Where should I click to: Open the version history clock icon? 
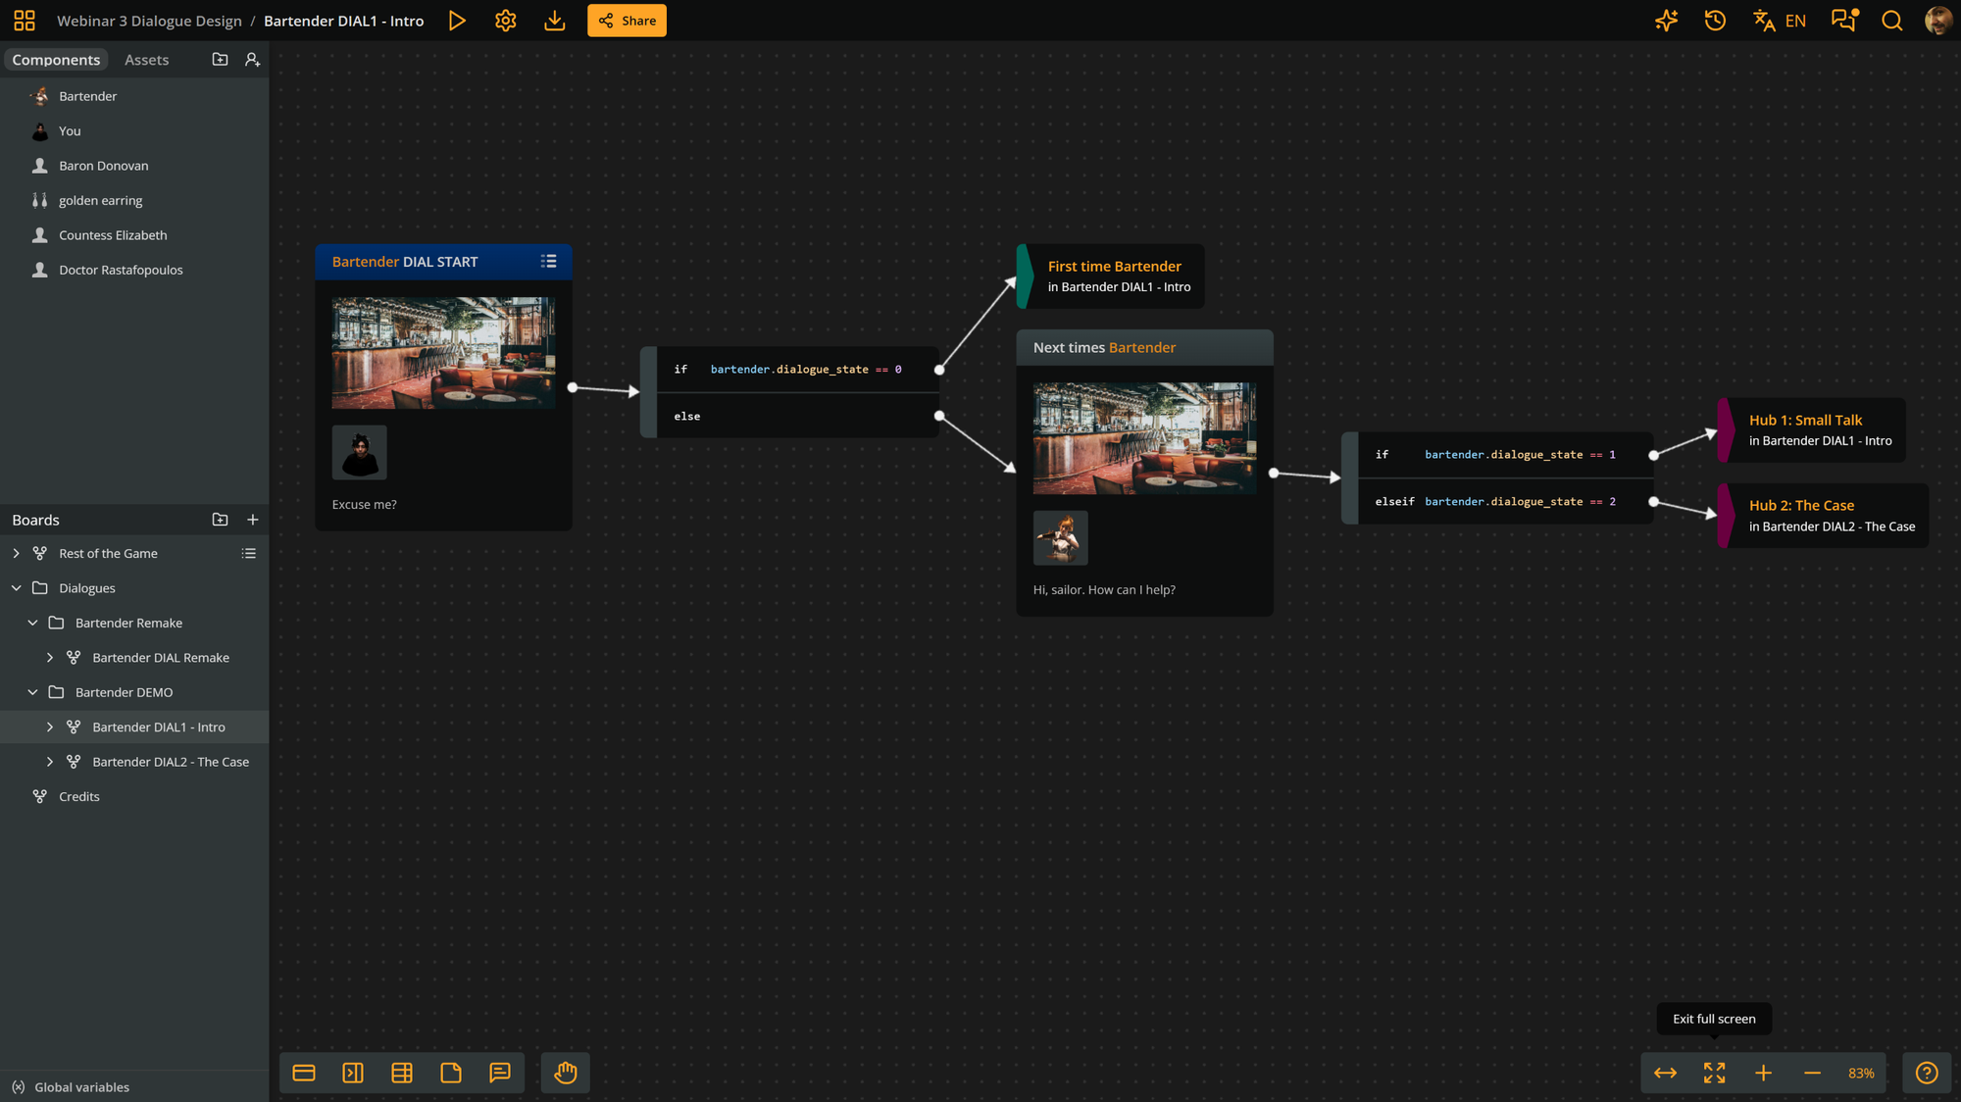pos(1715,21)
